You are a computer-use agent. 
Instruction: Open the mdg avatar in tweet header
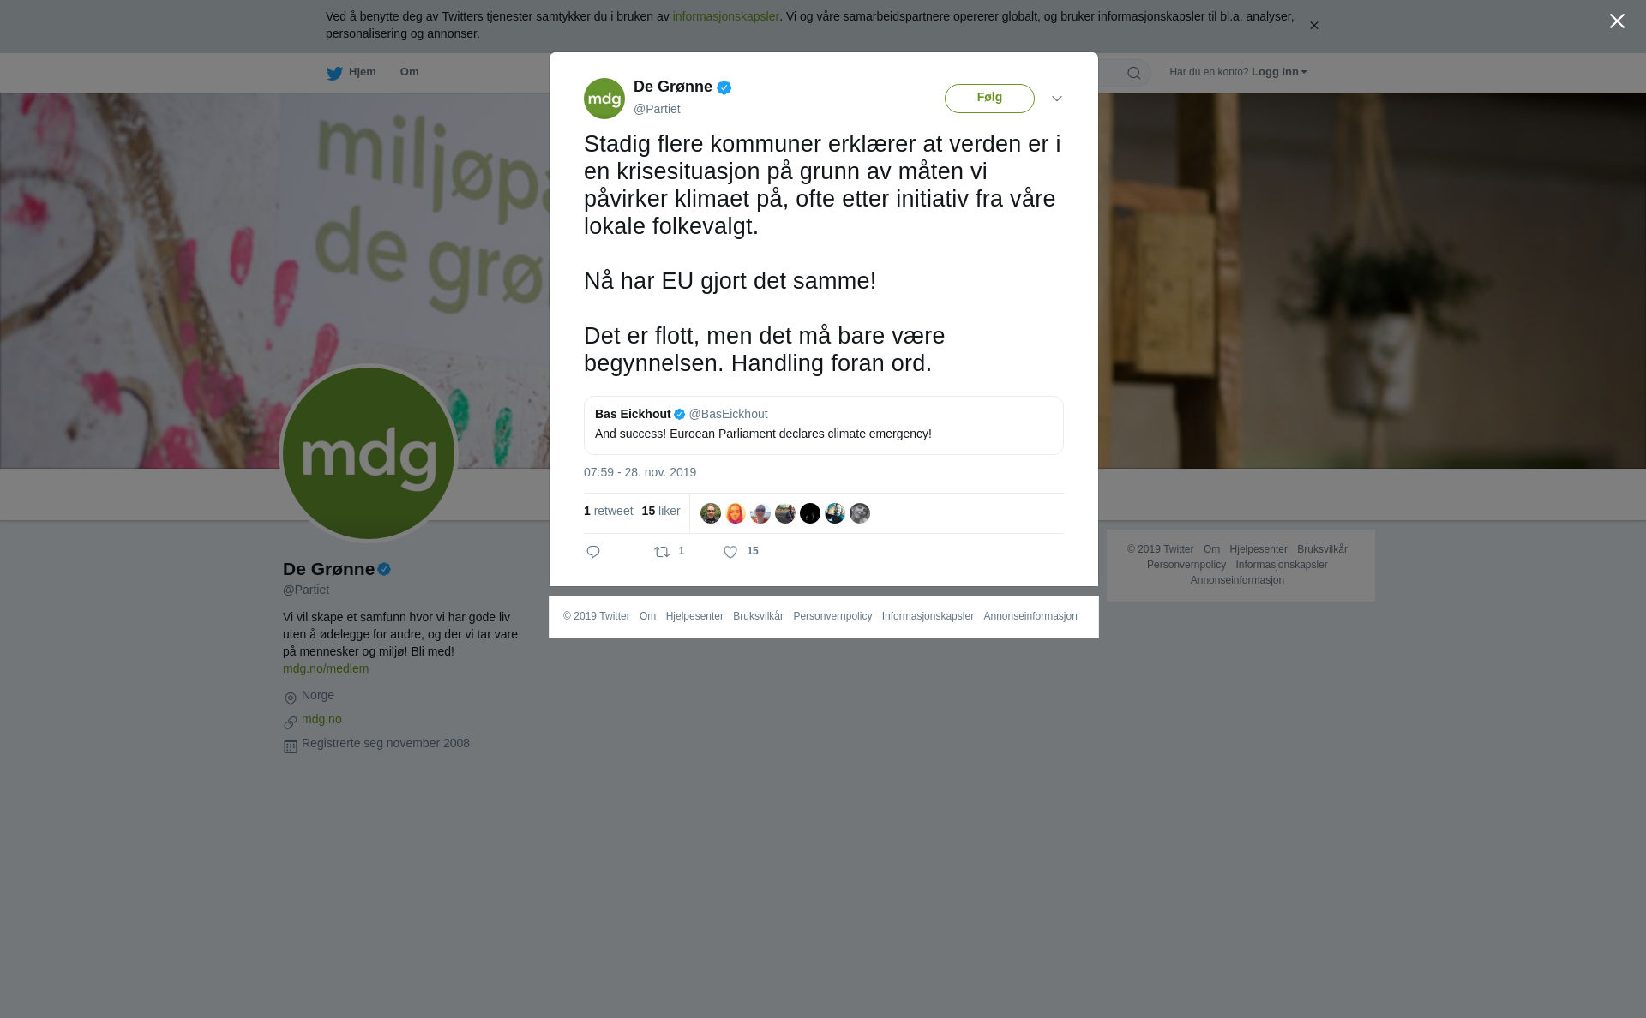click(604, 99)
